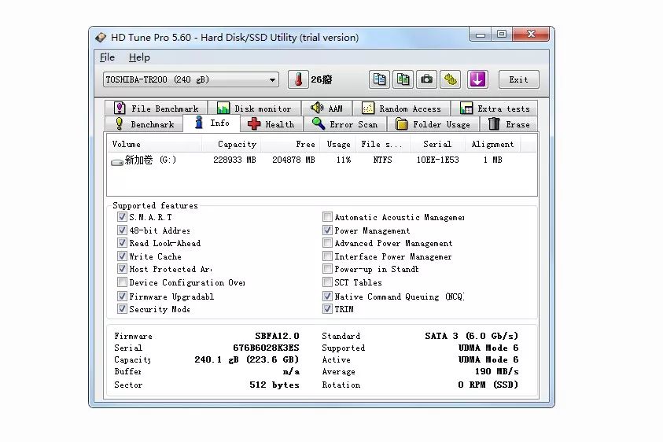Viewport: 663px width, 442px height.
Task: Select the volume row labeled (G:)
Action: 322,160
